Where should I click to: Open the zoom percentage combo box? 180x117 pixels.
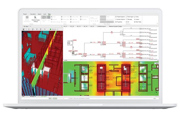(94, 18)
